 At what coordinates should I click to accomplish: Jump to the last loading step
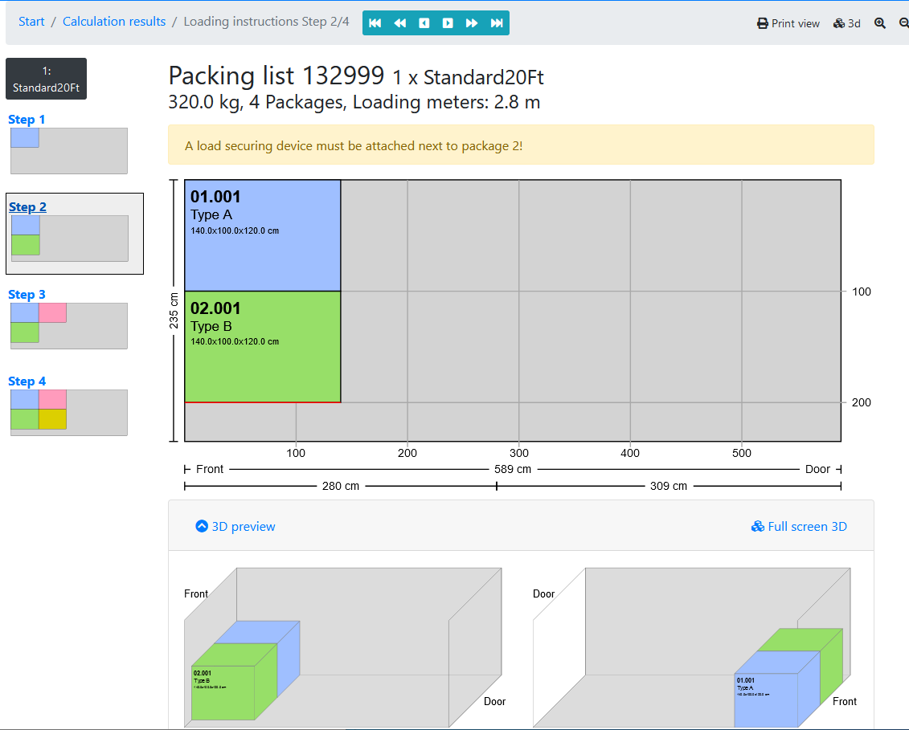(496, 22)
